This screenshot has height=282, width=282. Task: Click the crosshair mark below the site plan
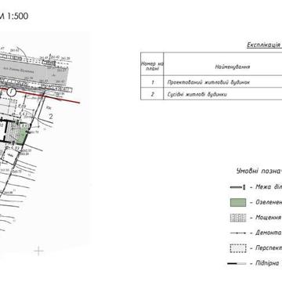point(39,251)
